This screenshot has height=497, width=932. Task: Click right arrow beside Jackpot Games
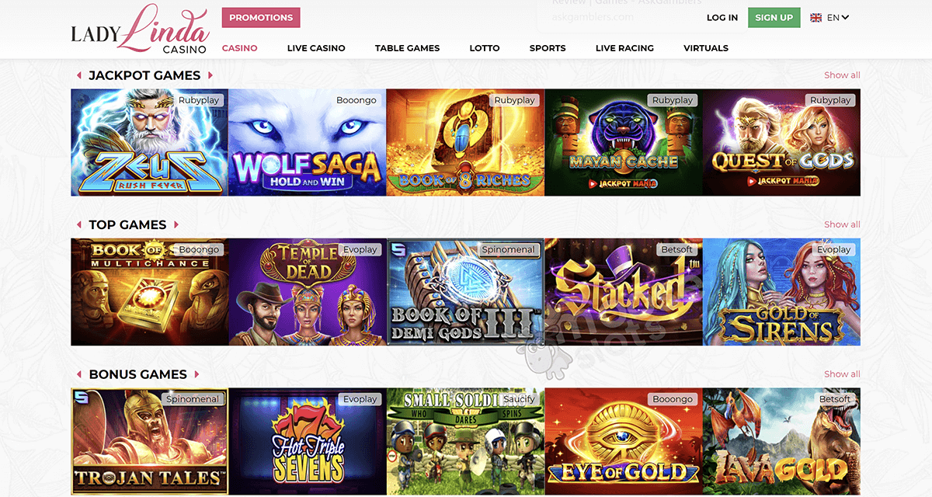click(x=210, y=75)
